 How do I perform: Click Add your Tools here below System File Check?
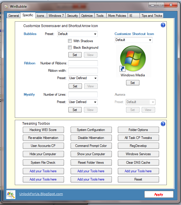[x=43, y=171]
